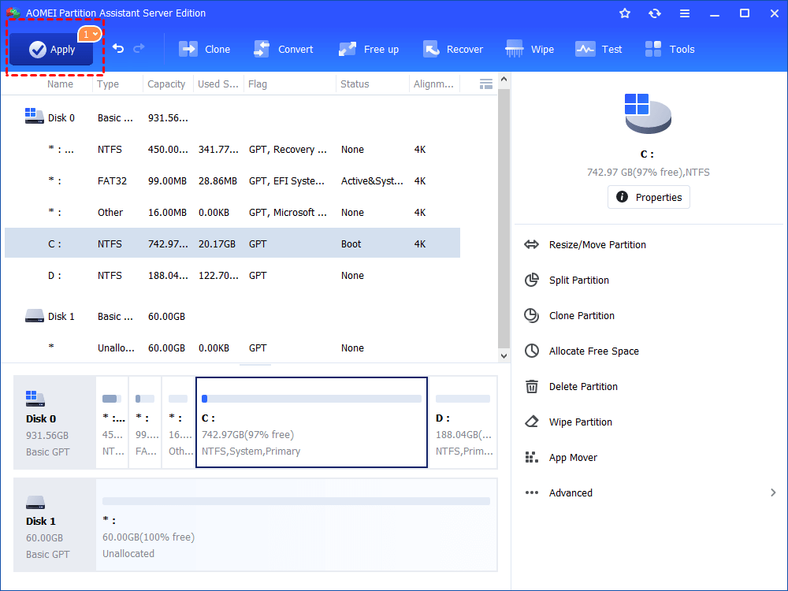The width and height of the screenshot is (788, 591).
Task: Select the Disk 0 row in list
Action: point(232,117)
